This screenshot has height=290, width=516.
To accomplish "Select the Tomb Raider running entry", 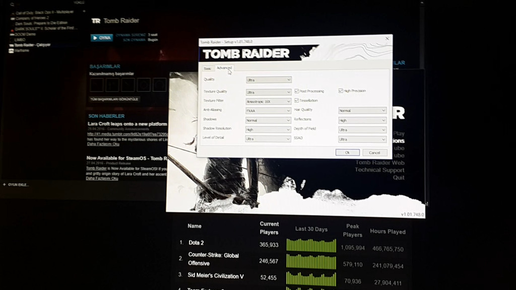I will pos(32,45).
